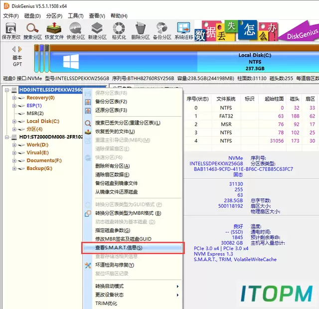Open the 工具(T) menu
319x309 pixels.
(x=76, y=16)
